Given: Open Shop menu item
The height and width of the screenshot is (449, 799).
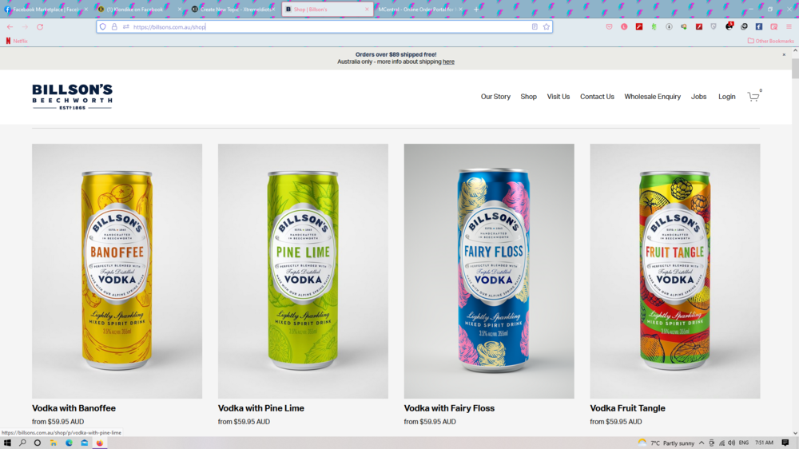Looking at the screenshot, I should (528, 97).
